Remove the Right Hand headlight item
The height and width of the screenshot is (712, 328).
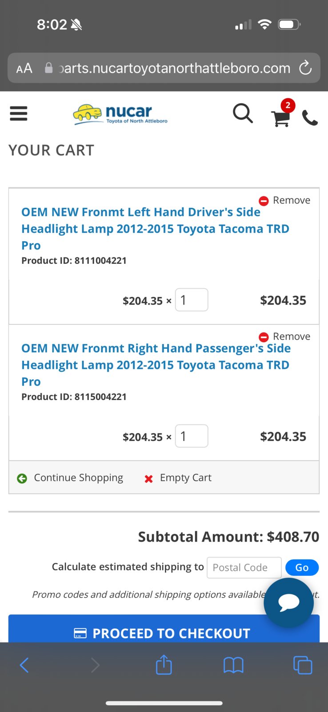pos(284,336)
